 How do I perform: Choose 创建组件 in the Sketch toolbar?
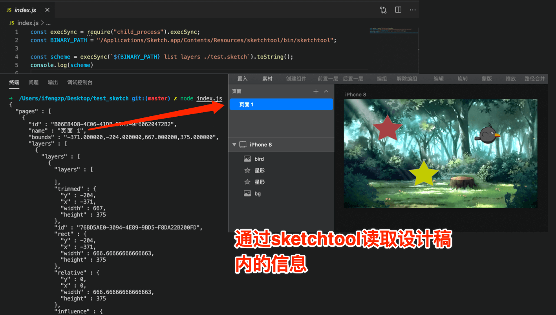(296, 79)
